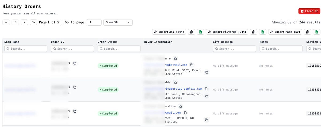The height and width of the screenshot is (127, 321).
Task: Export the current page of 50 orders
Action: tap(285, 32)
